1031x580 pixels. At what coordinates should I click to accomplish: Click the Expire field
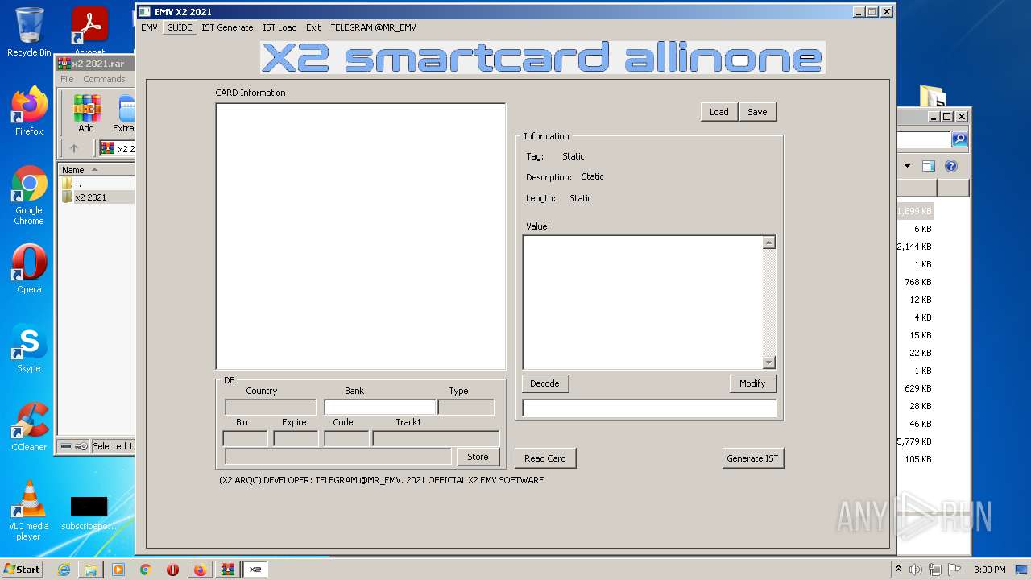coord(296,439)
